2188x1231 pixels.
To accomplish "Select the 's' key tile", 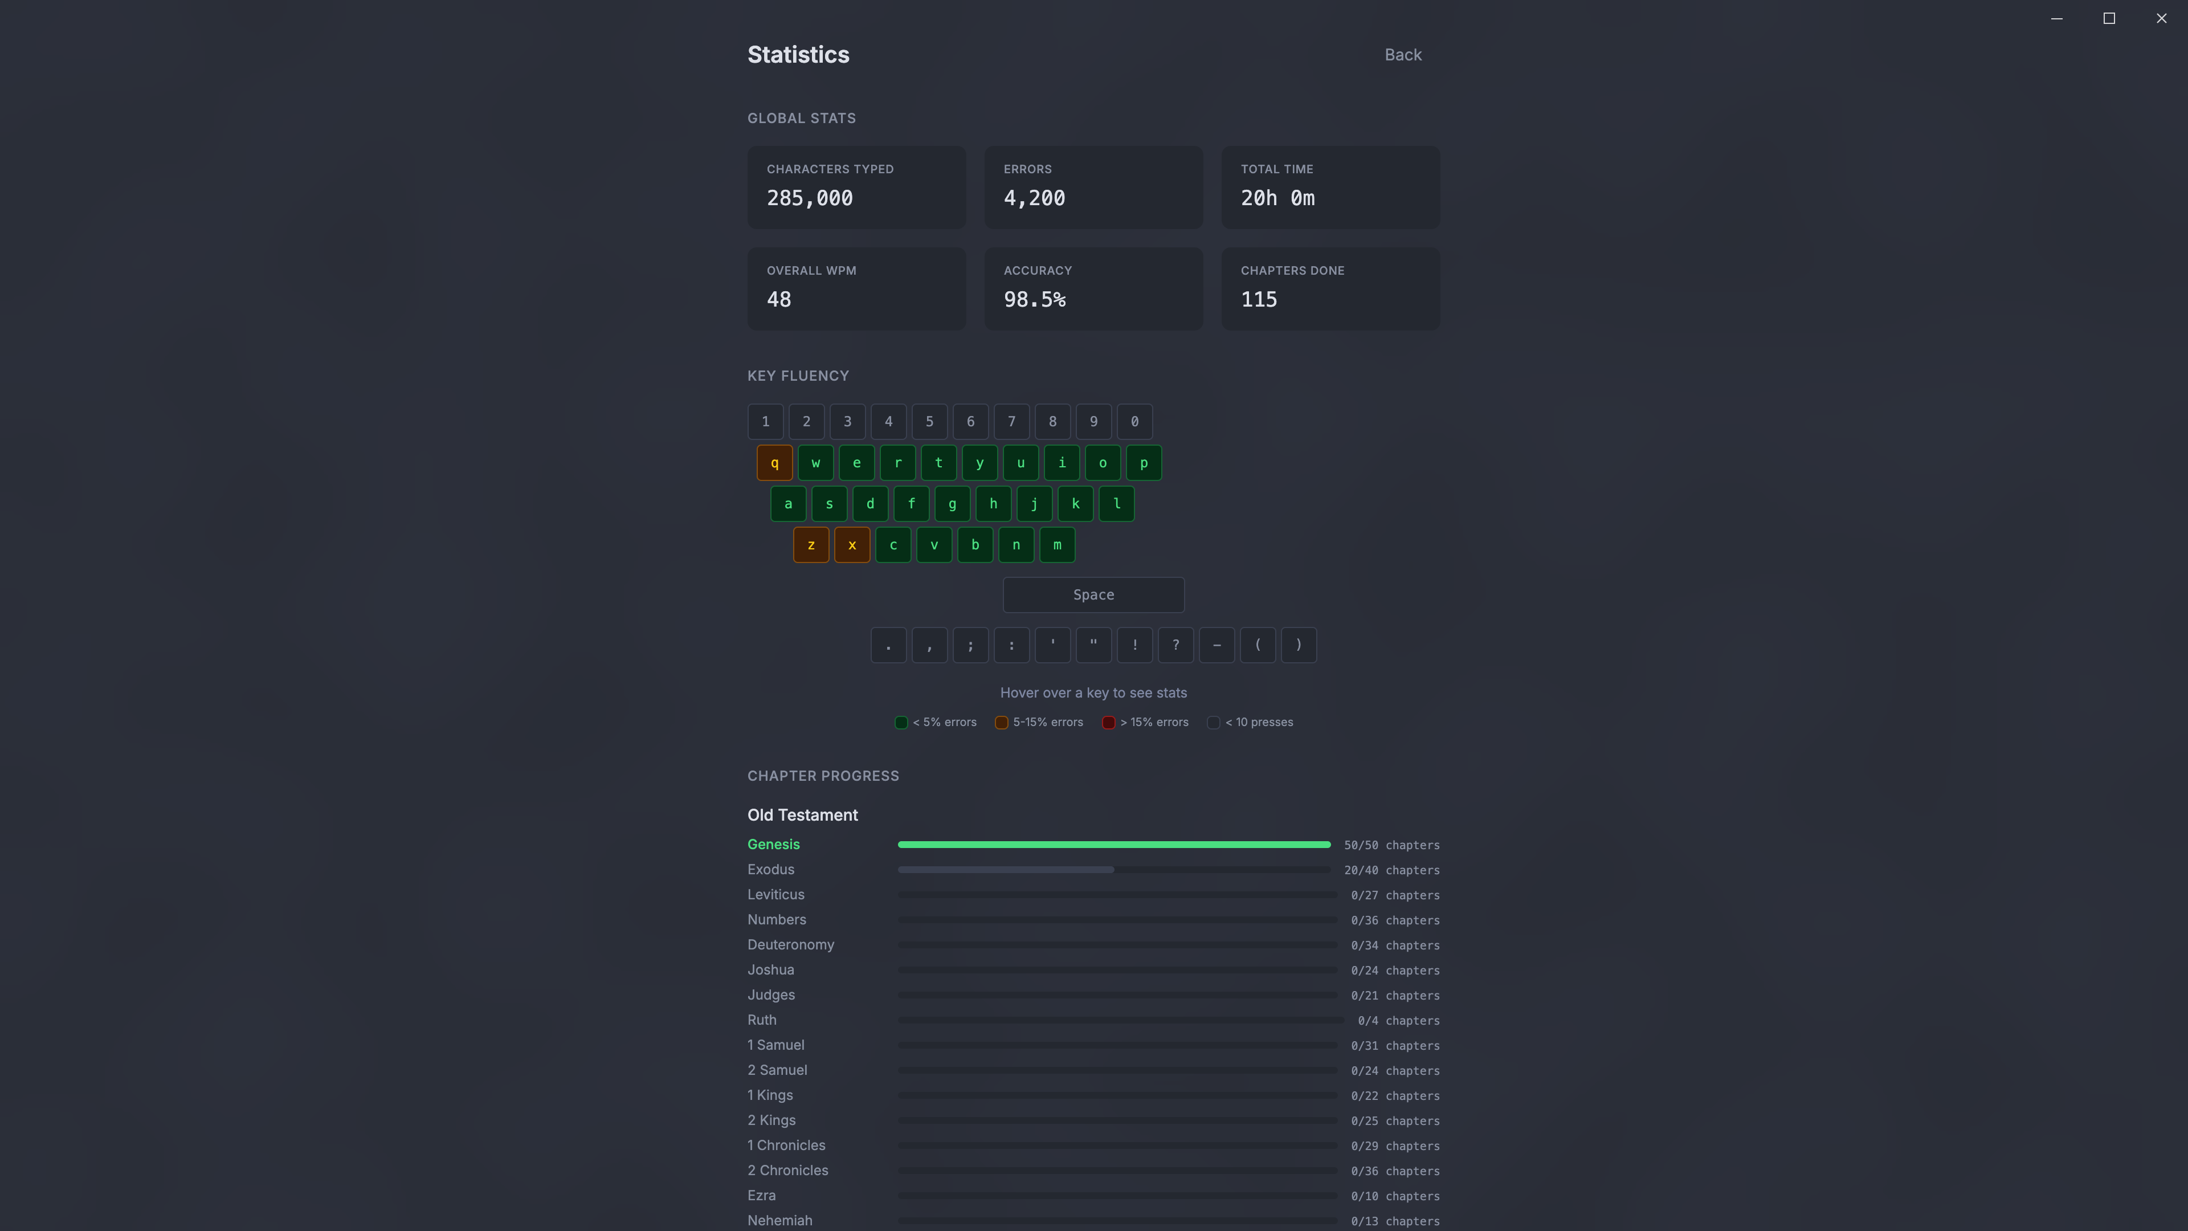I will click(829, 504).
